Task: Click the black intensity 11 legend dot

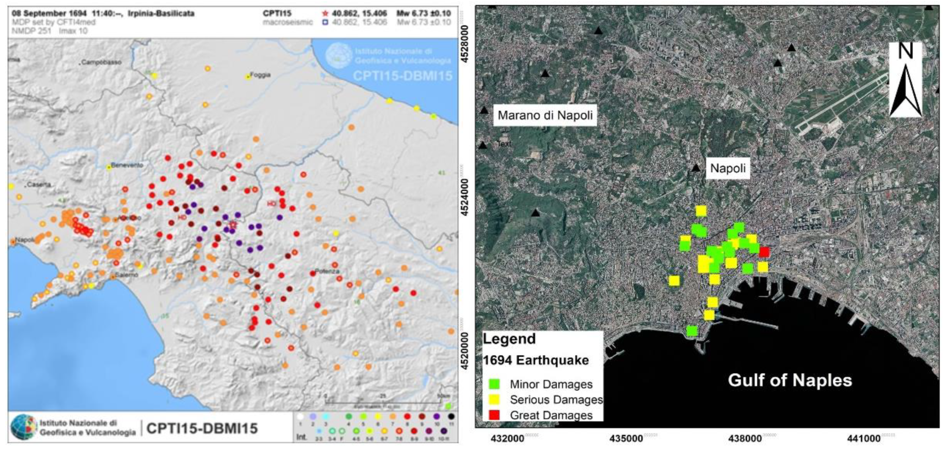Action: coord(451,416)
